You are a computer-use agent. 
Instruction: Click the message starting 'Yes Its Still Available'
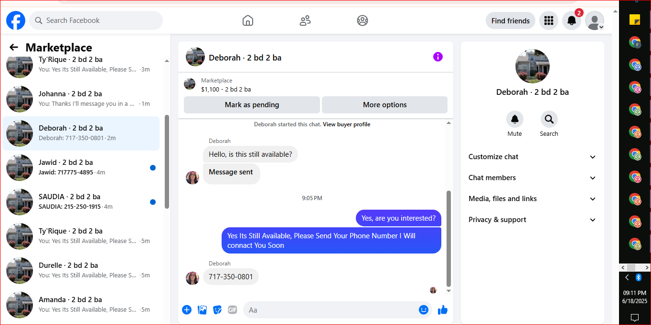pos(331,240)
